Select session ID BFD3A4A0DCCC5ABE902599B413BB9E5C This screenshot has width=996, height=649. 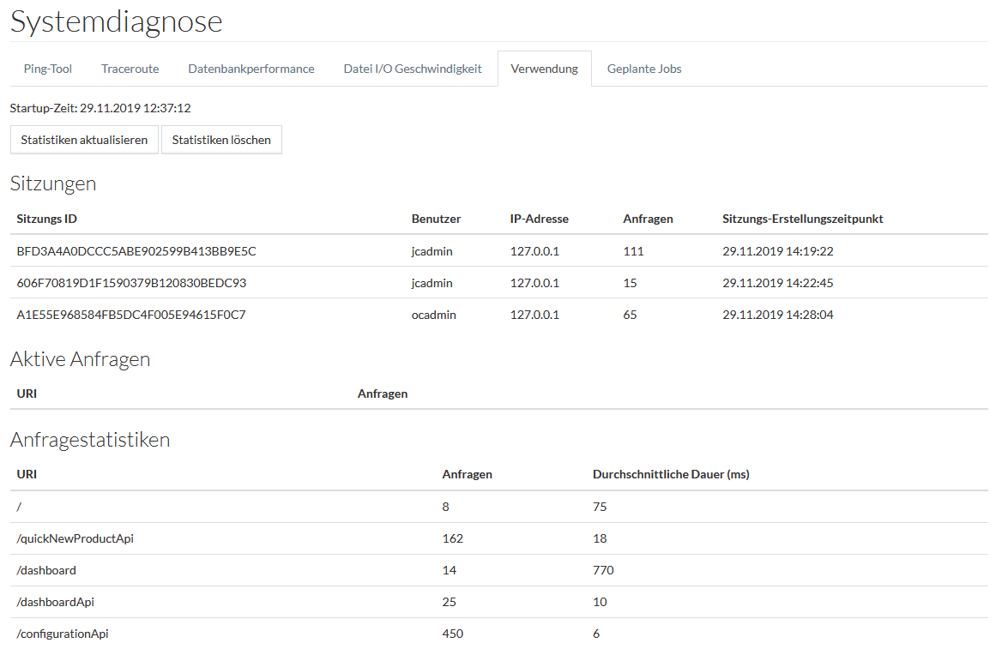click(x=136, y=251)
